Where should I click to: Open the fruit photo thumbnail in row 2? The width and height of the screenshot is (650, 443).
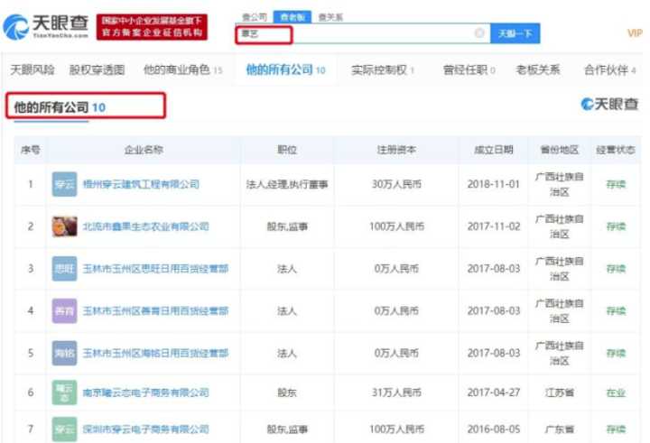point(64,226)
